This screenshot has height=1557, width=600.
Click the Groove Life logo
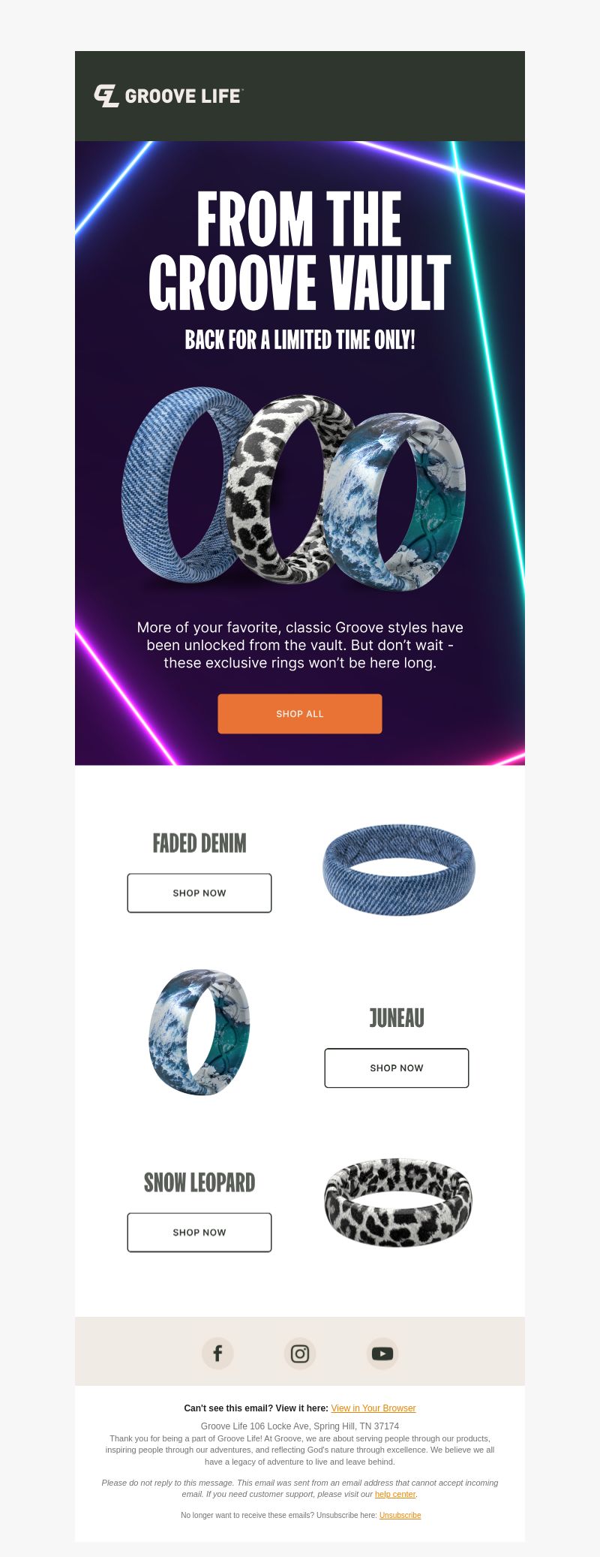(x=168, y=96)
